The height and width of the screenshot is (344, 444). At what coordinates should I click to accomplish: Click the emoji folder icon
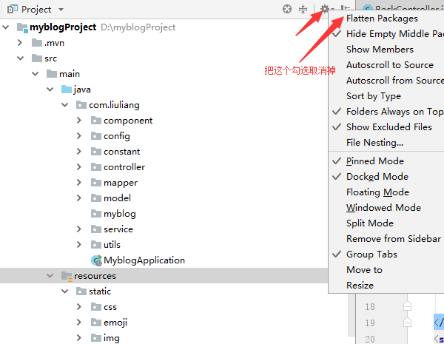tap(96, 323)
